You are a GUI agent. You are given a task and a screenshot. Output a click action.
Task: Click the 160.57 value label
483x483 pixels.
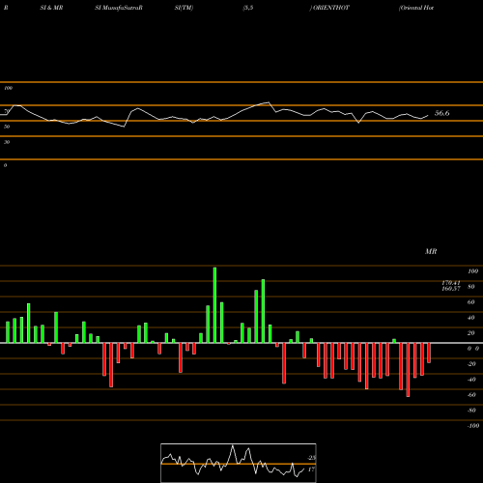[451, 289]
